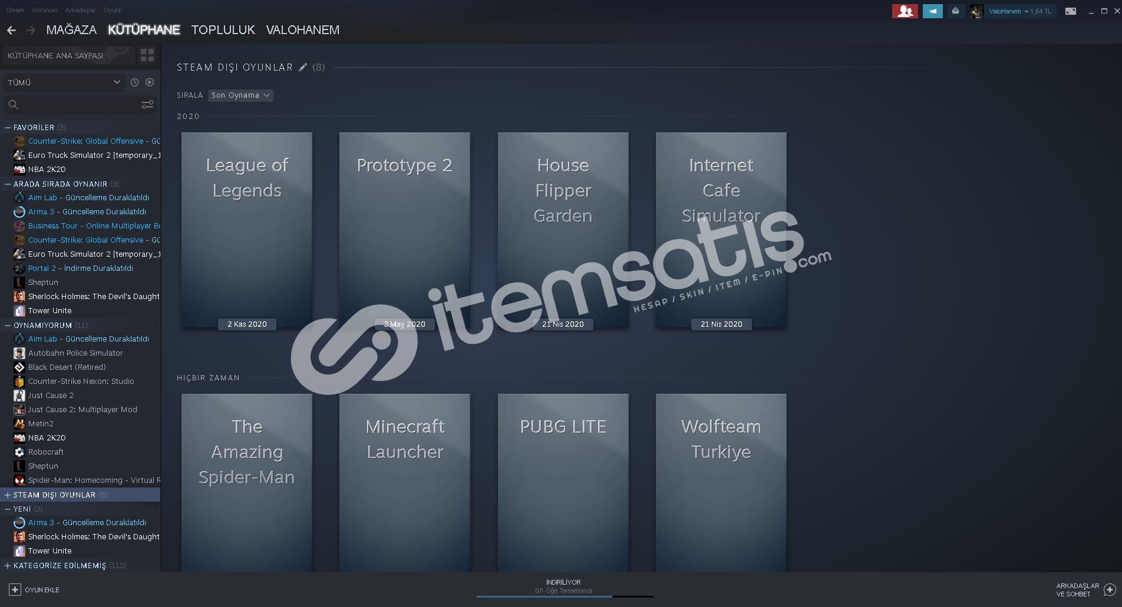This screenshot has height=607, width=1122.
Task: Expand the KATEGORİZE EDİLMEMİŞ category
Action: 8,566
